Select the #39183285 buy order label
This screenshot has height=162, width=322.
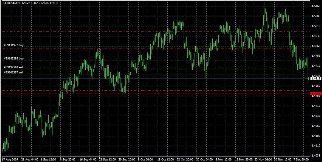click(x=14, y=59)
